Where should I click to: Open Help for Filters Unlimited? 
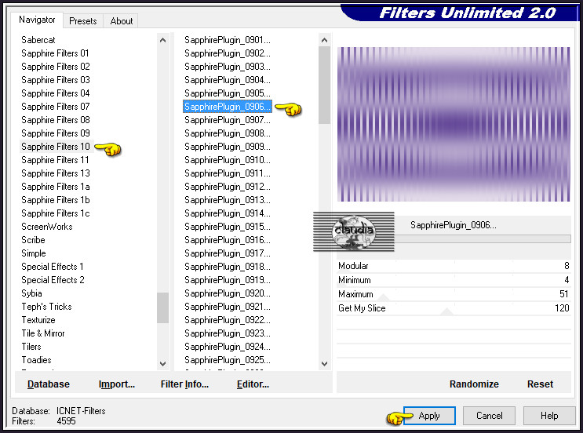pyautogui.click(x=549, y=416)
